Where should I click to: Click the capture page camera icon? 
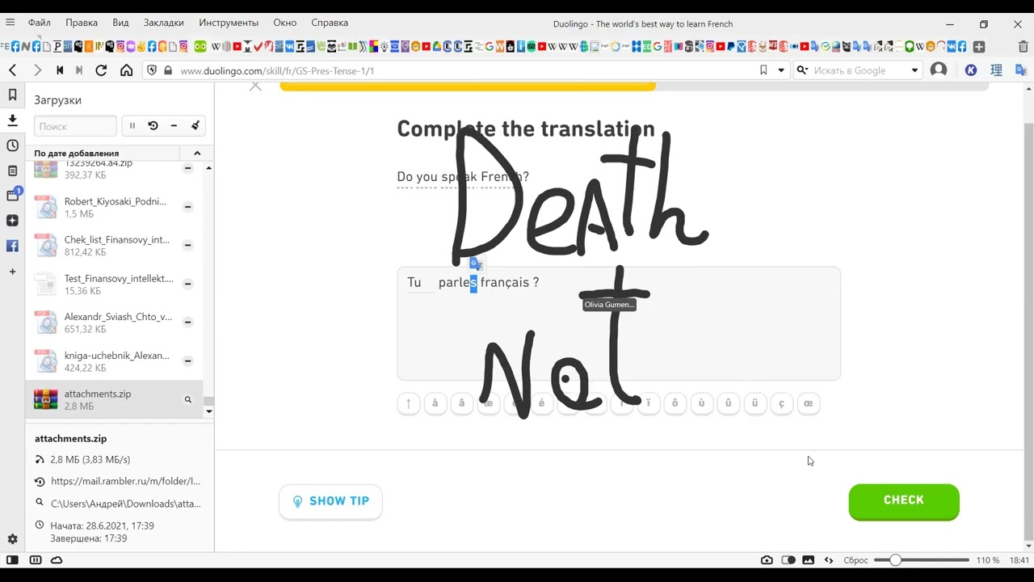[767, 560]
